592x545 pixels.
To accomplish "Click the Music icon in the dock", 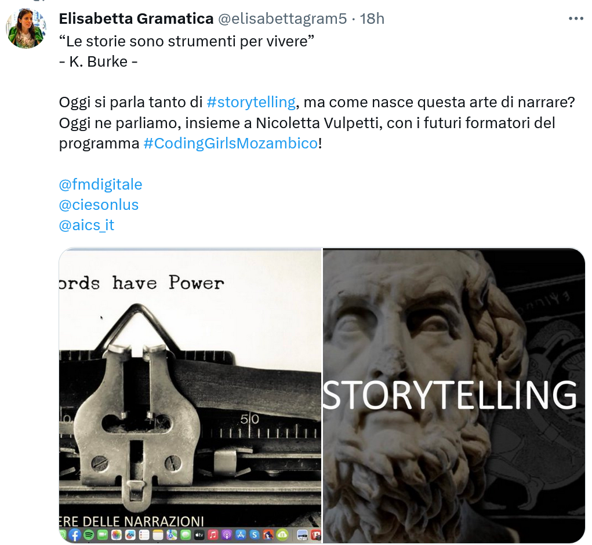I will pos(213,535).
